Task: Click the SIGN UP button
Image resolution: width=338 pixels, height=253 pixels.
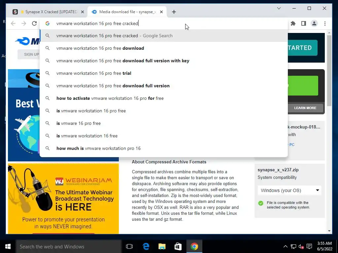Action: tap(29, 54)
